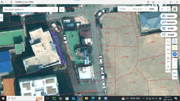Image resolution: width=180 pixels, height=101 pixels.
Task: Click parcel label 40-1
Action: 38,46
